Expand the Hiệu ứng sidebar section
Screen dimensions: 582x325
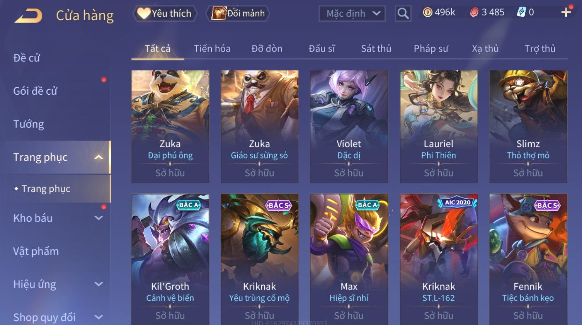pos(99,284)
